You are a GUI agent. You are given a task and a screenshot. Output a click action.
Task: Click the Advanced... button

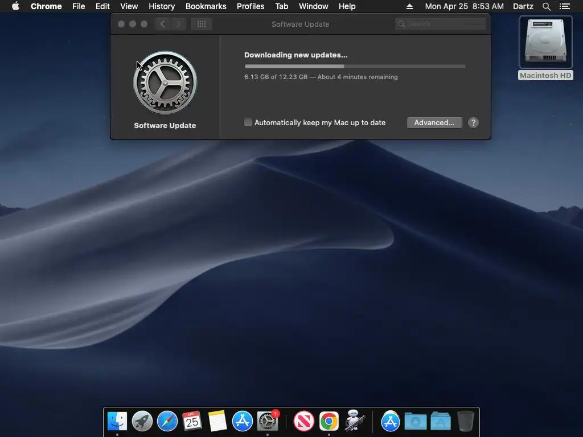(434, 123)
